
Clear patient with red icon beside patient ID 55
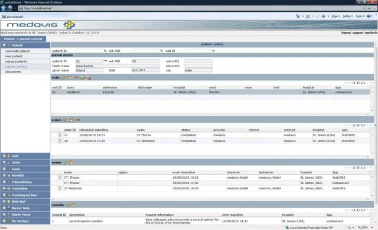point(105,61)
